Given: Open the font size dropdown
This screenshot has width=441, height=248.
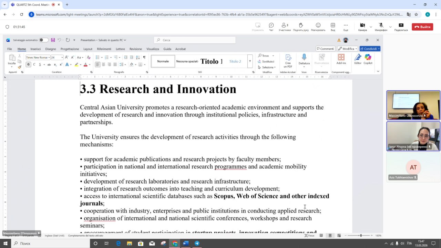Looking at the screenshot, I should pyautogui.click(x=62, y=58).
